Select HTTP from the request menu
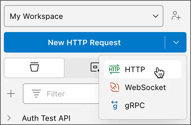191x125 pixels. (143, 69)
